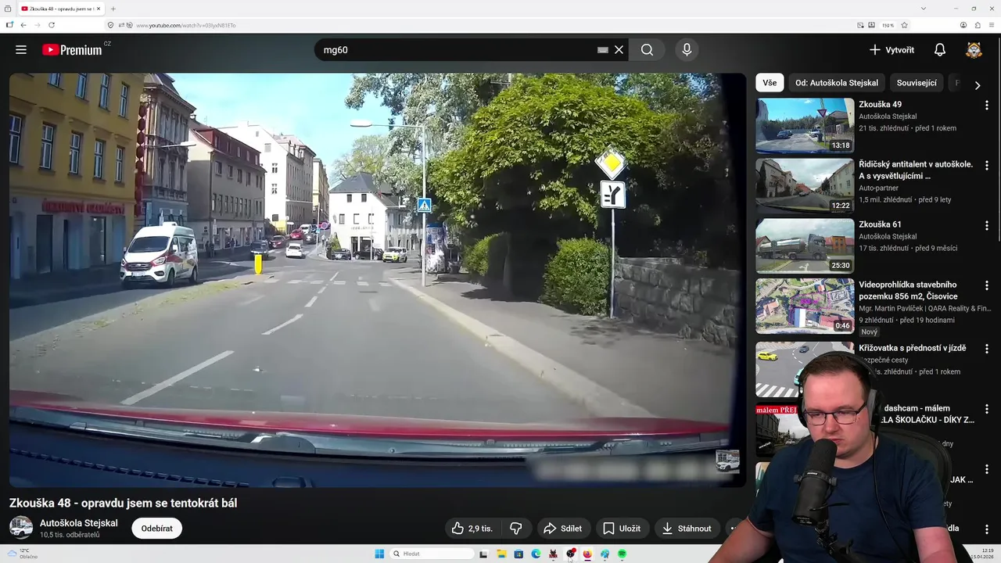Open options menu for Řidičský antitalent video
The image size is (1001, 563).
986,165
